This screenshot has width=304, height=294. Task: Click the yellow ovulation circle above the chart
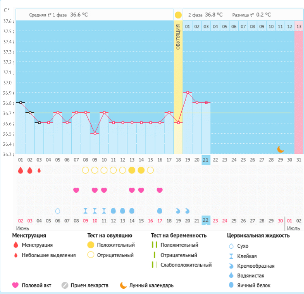[x=178, y=15]
